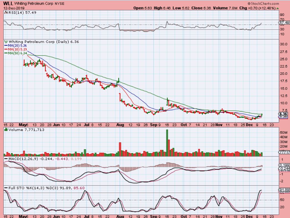Click the MACD legend line icon
Image resolution: width=290 pixels, height=218 pixels.
coord(6,159)
